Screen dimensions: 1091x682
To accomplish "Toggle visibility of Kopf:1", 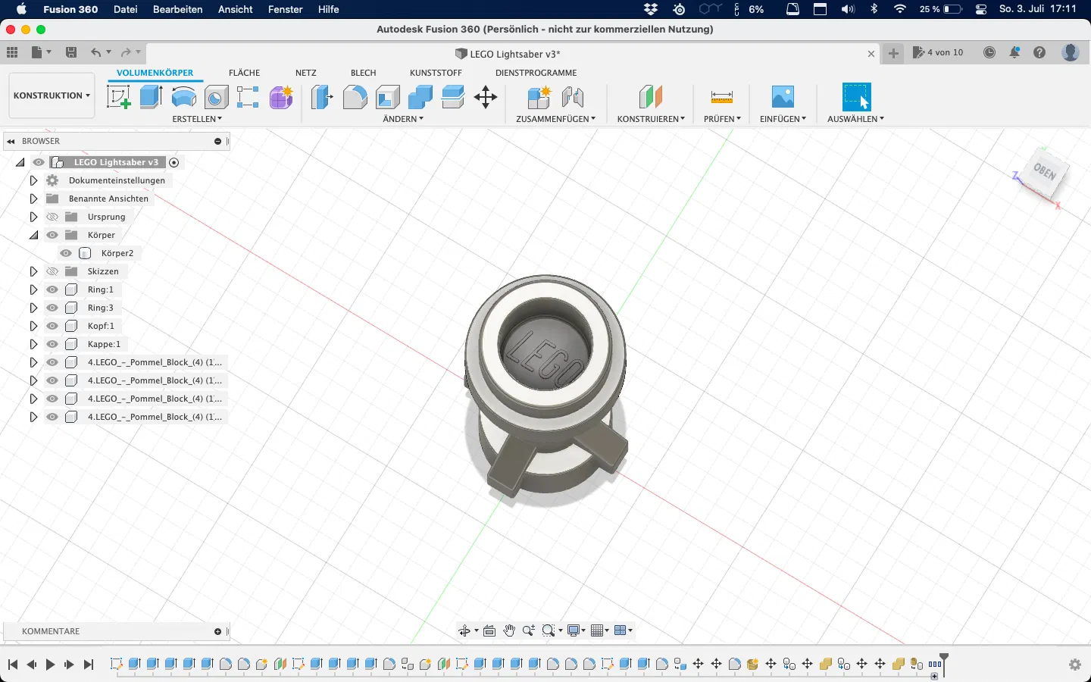I will [x=52, y=326].
